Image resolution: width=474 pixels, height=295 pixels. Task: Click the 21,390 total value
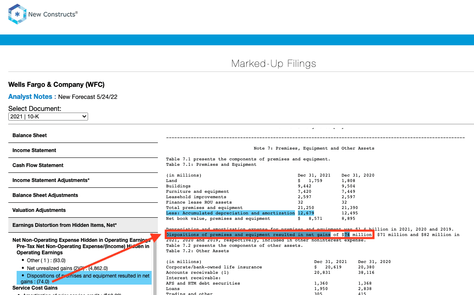point(350,208)
